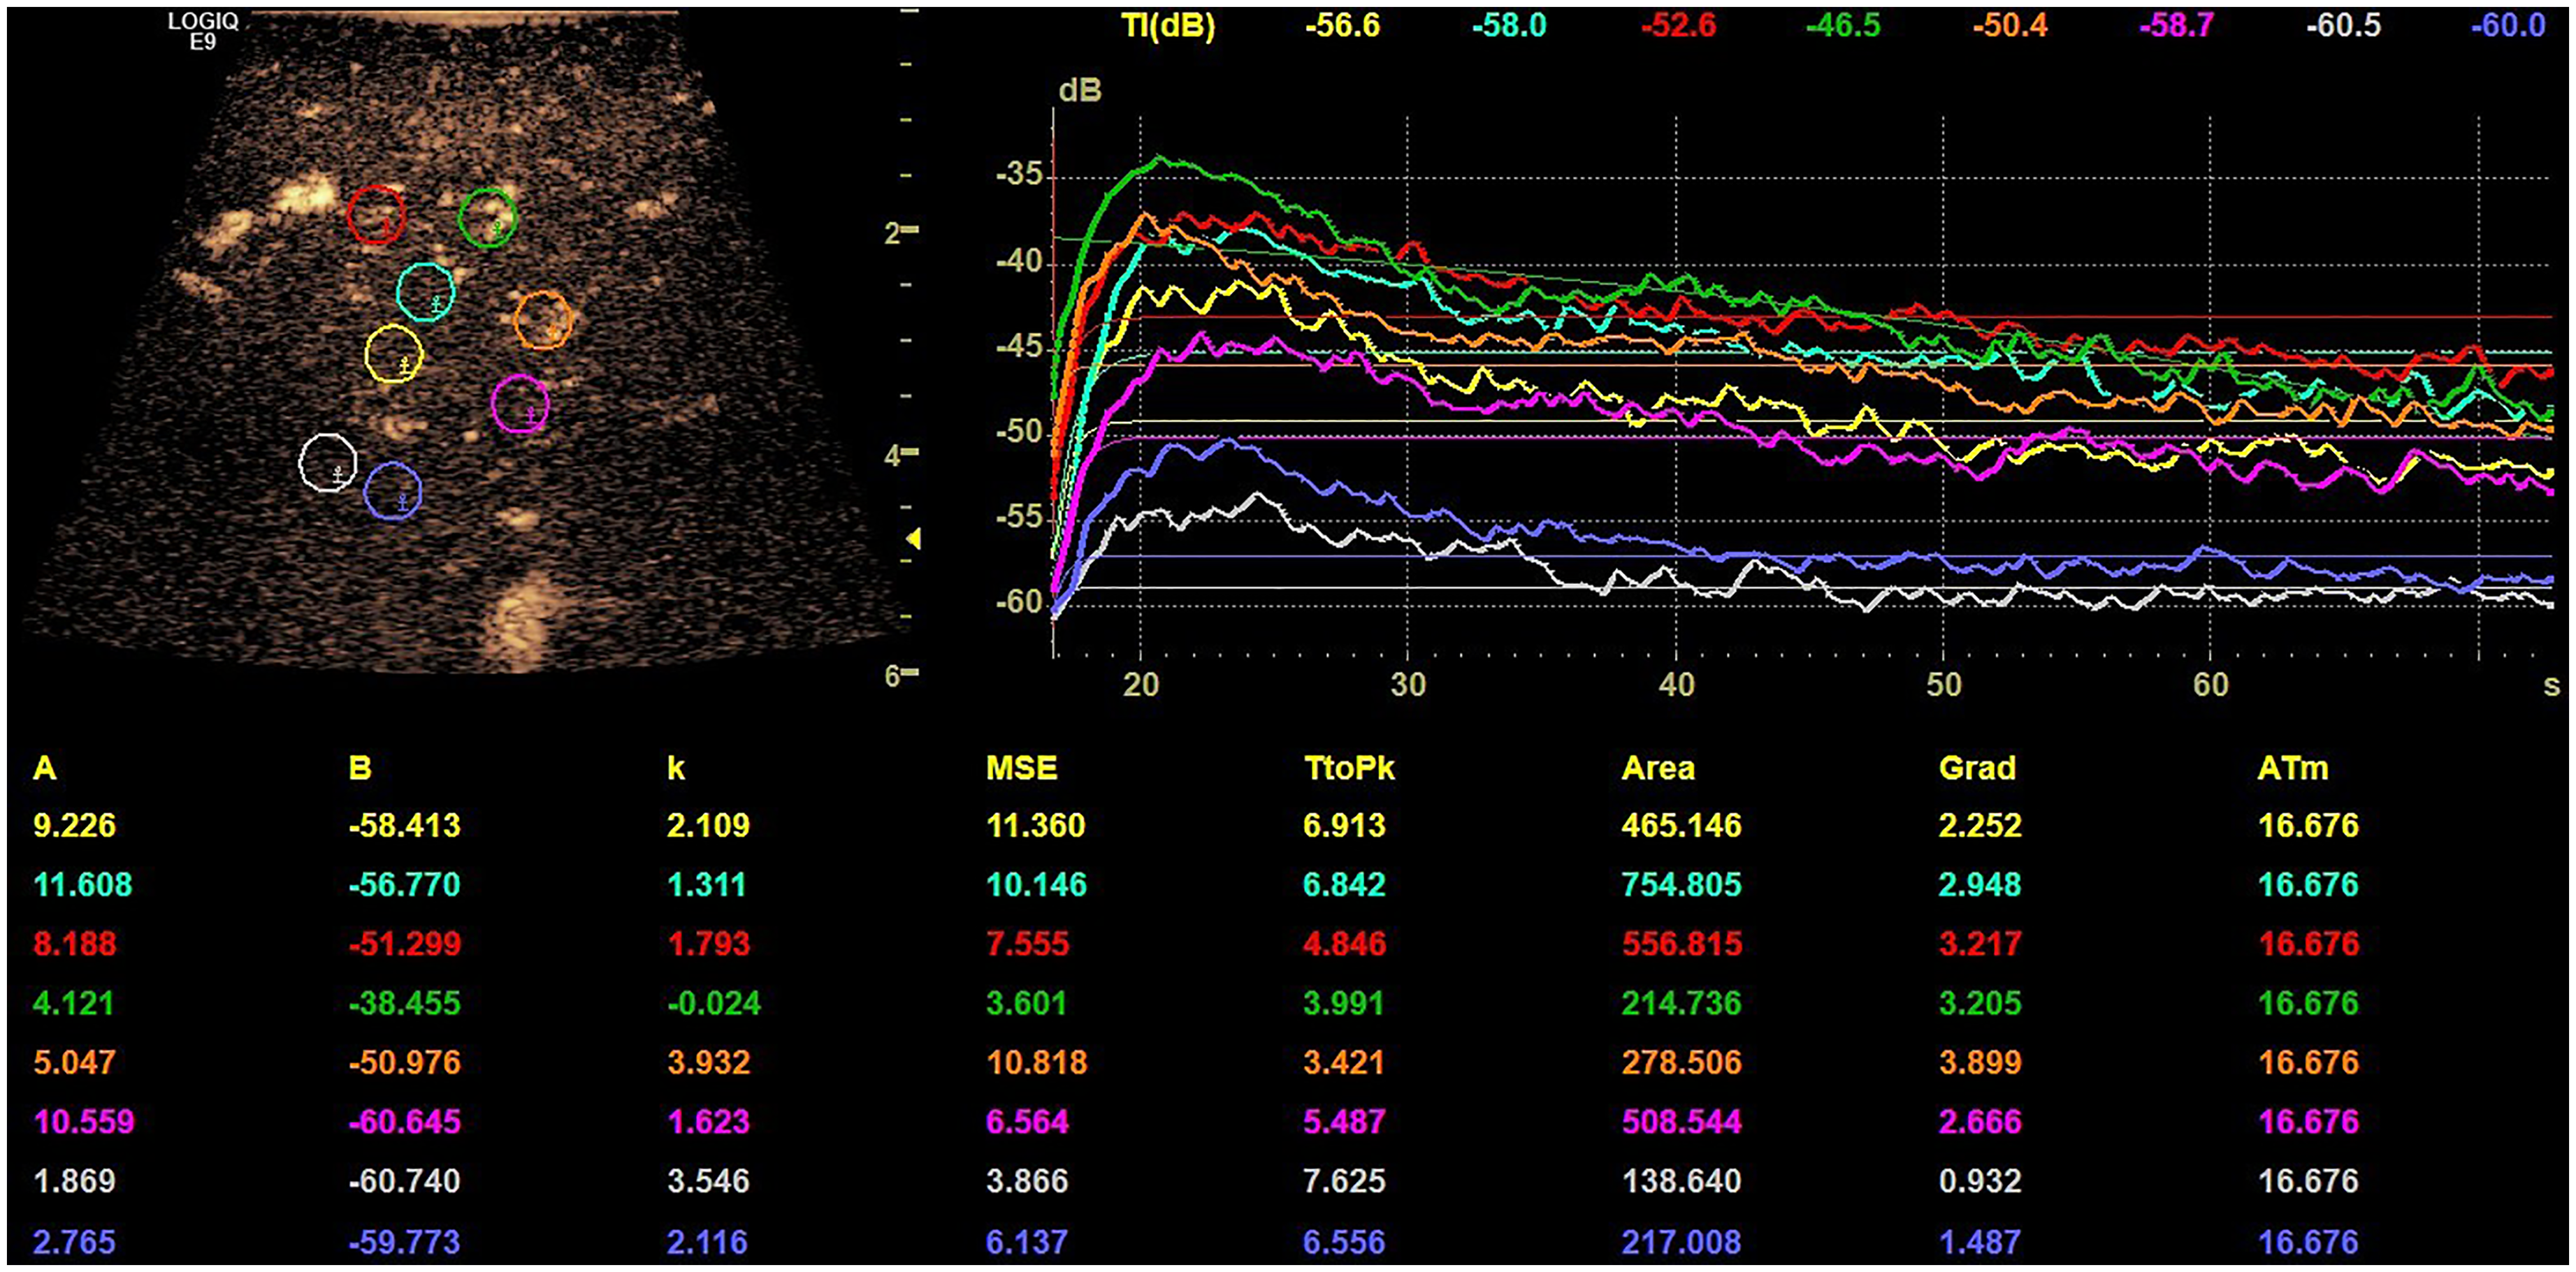Click the Area column header
Image resolution: width=2576 pixels, height=1272 pixels.
click(1658, 768)
